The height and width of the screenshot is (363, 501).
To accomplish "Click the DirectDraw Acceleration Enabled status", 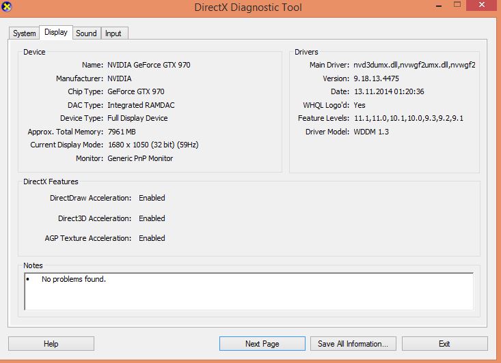I will click(152, 199).
